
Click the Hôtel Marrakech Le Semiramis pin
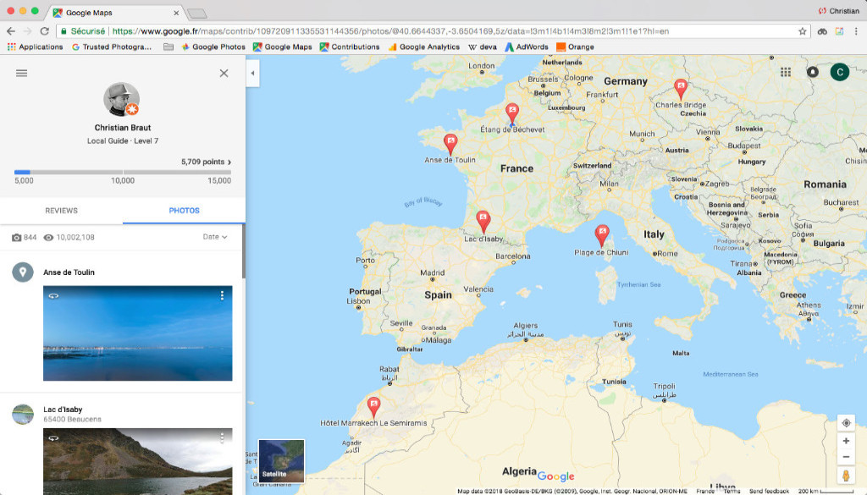[373, 405]
